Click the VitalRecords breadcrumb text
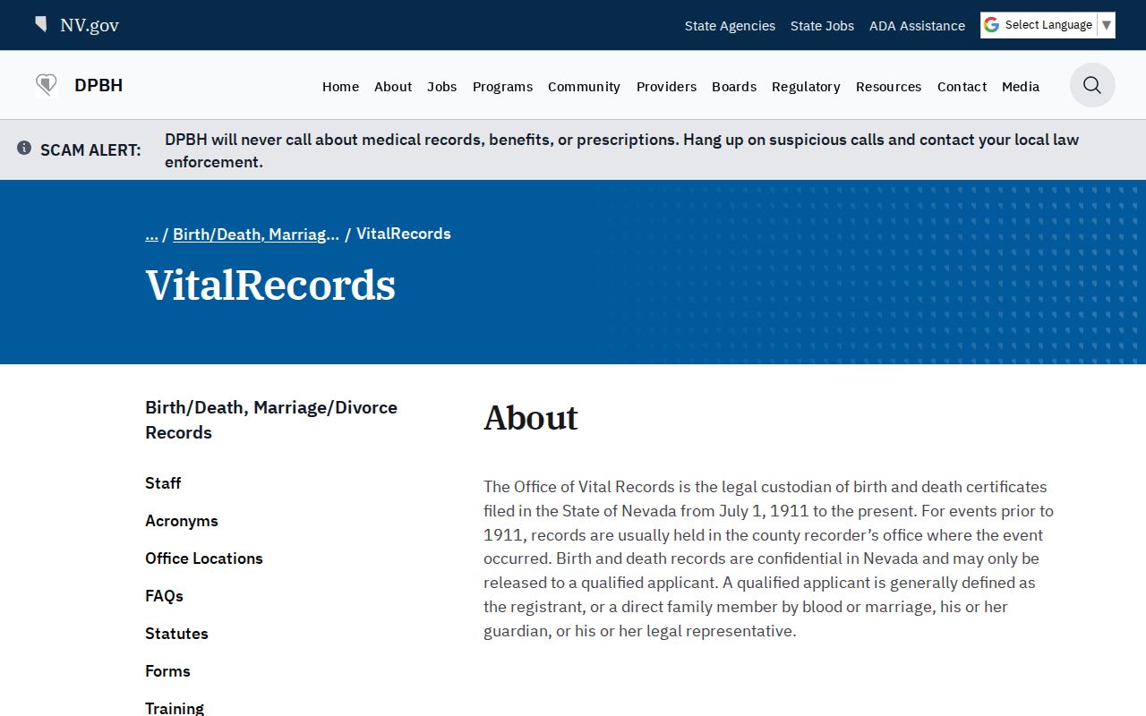 point(404,234)
